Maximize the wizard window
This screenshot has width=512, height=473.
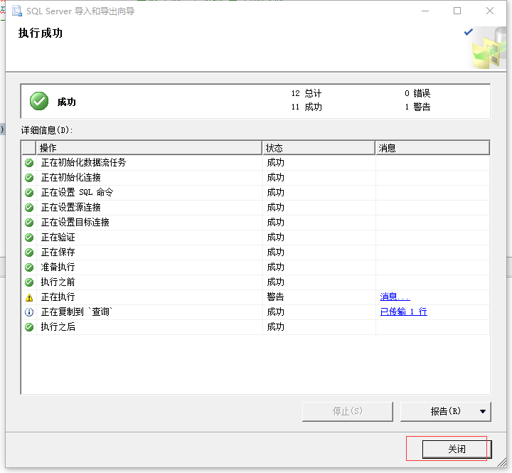(457, 11)
